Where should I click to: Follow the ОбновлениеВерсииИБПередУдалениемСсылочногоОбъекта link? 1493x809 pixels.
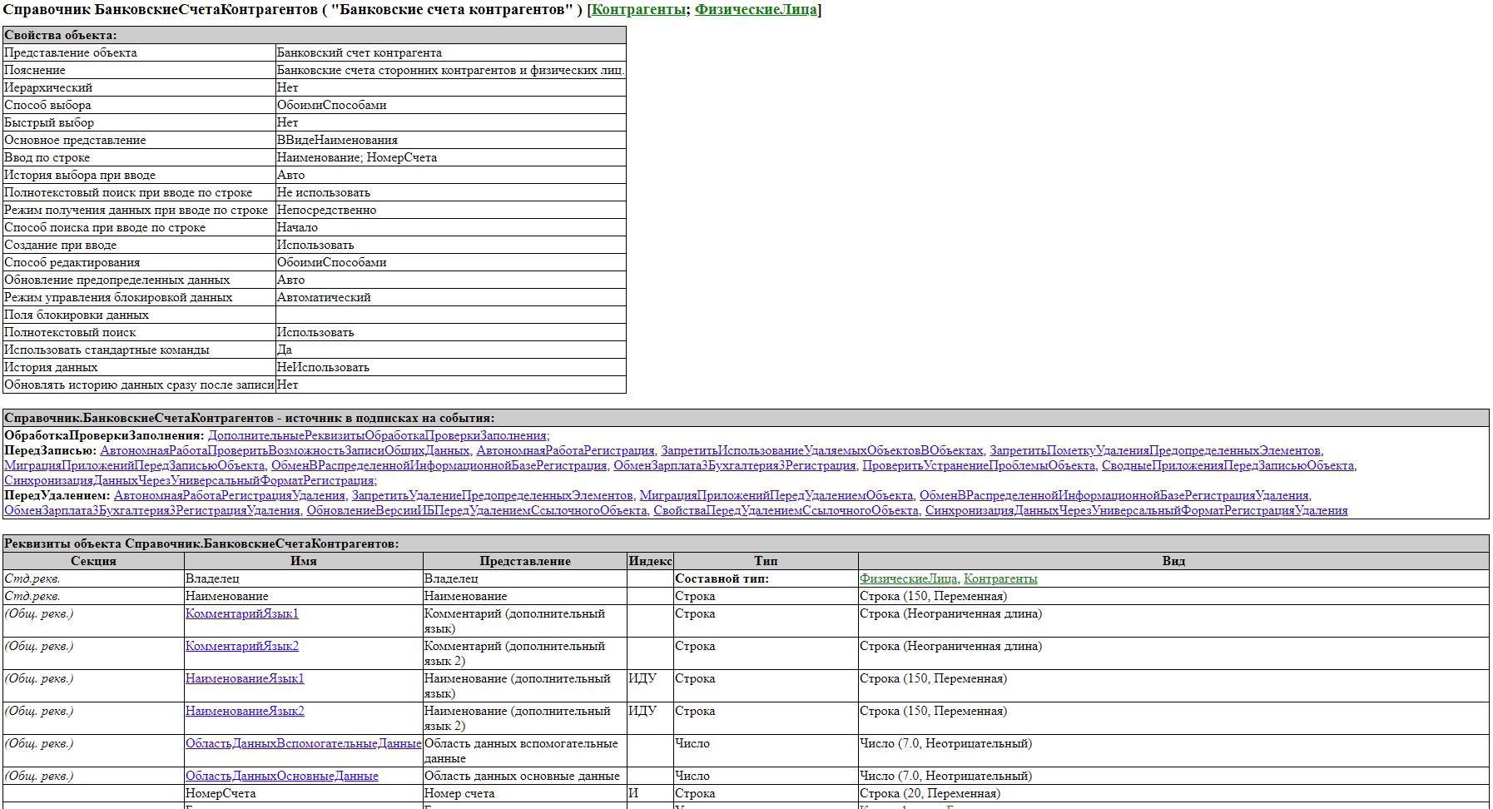477,510
